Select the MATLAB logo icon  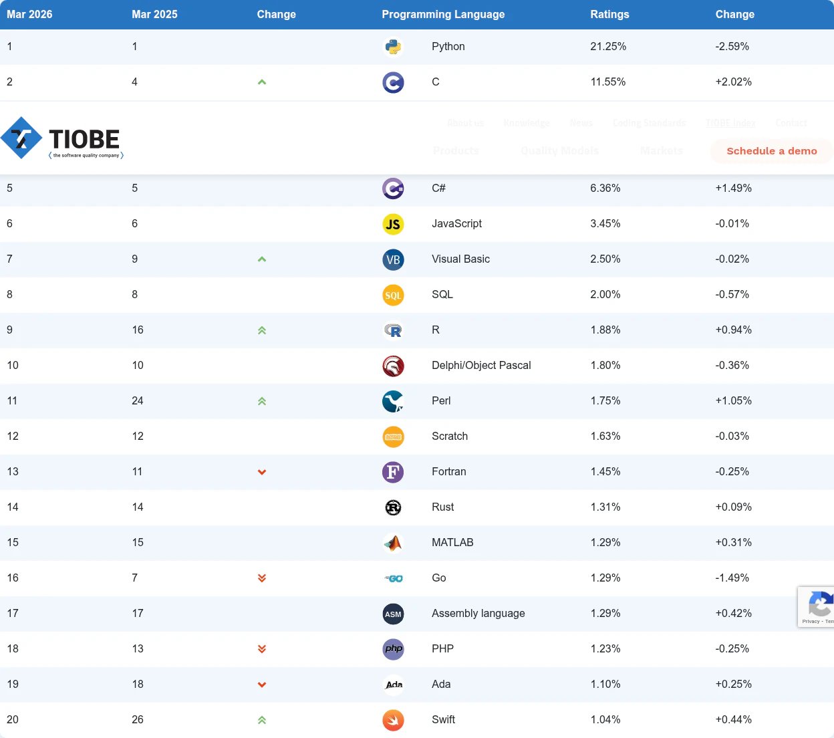pos(393,543)
